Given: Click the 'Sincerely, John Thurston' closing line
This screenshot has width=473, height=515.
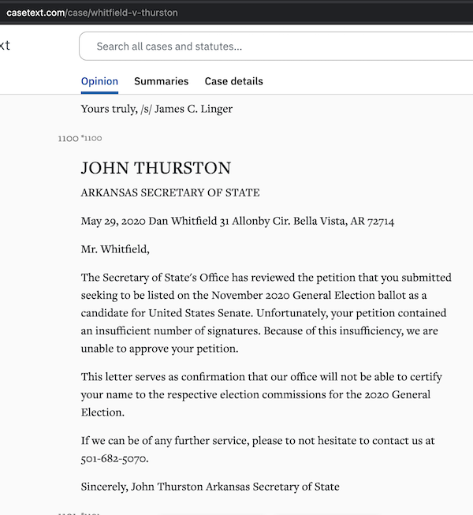Looking at the screenshot, I should 210,487.
